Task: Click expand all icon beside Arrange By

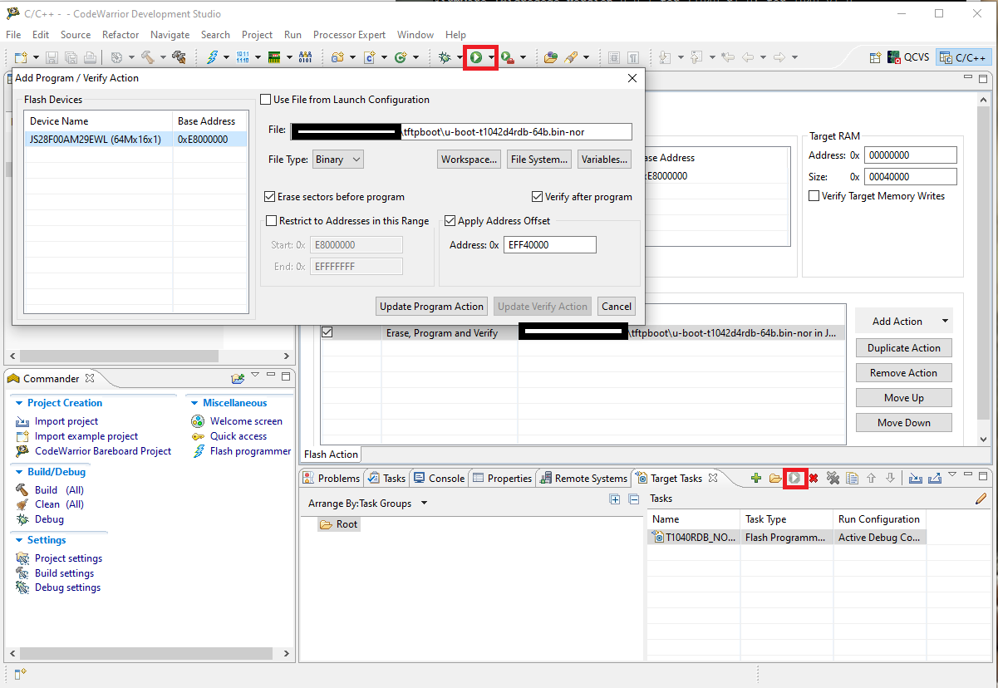Action: (x=615, y=499)
